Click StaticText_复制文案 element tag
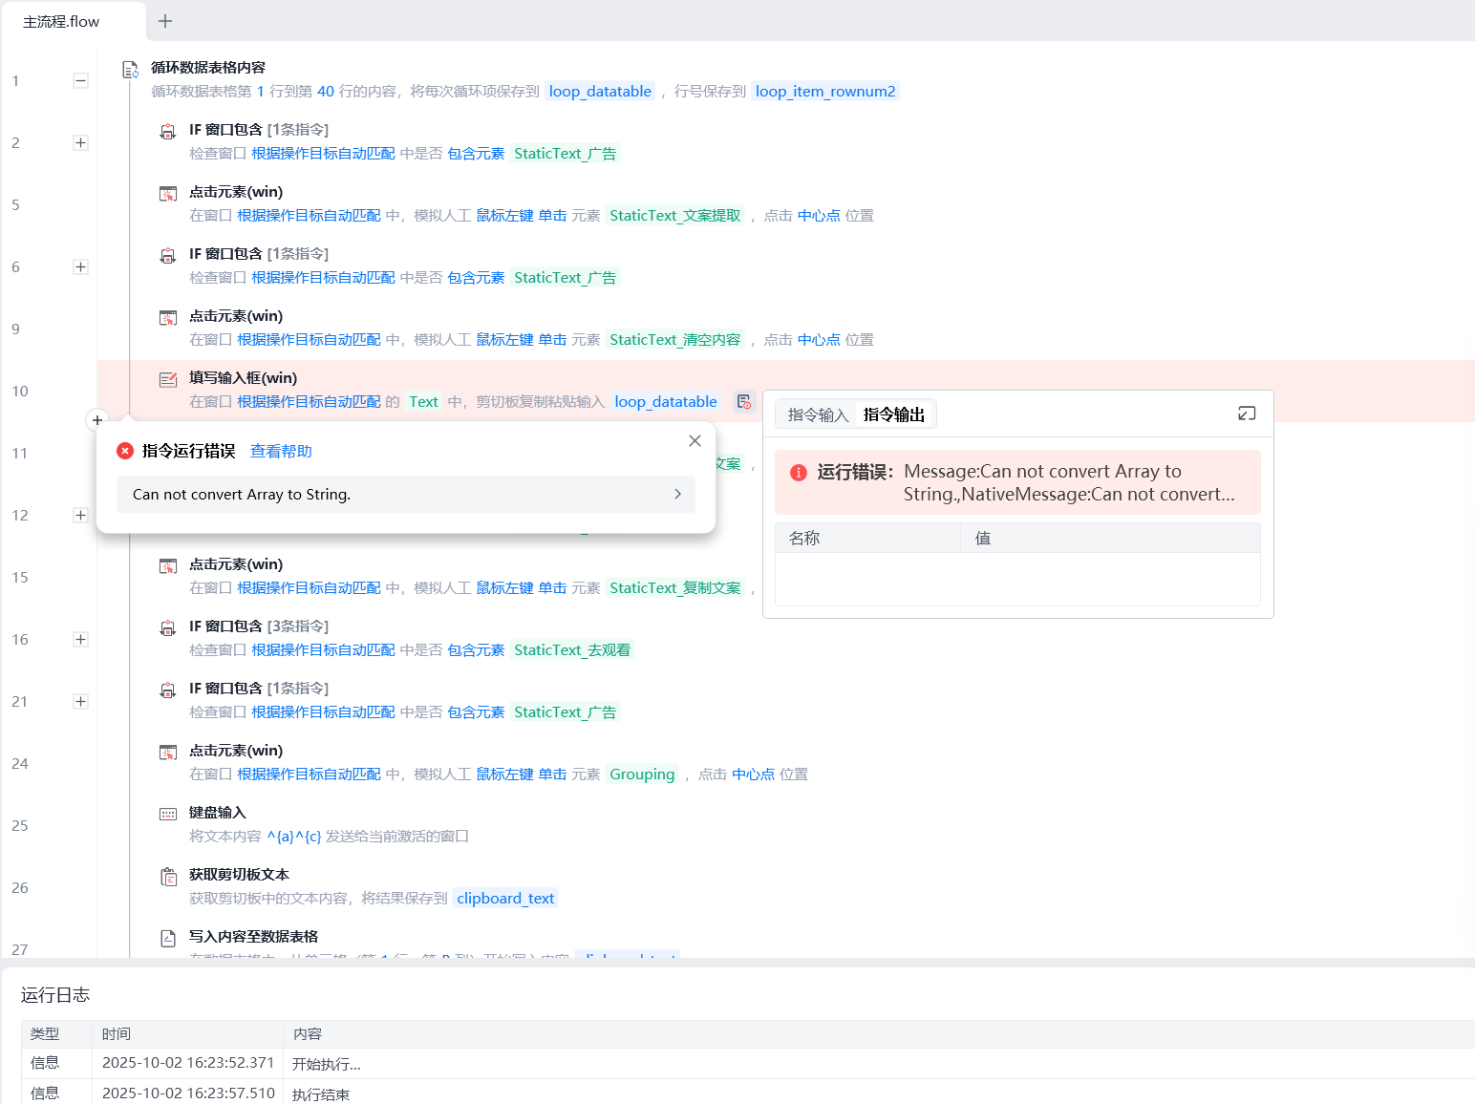The width and height of the screenshot is (1475, 1104). pos(675,588)
